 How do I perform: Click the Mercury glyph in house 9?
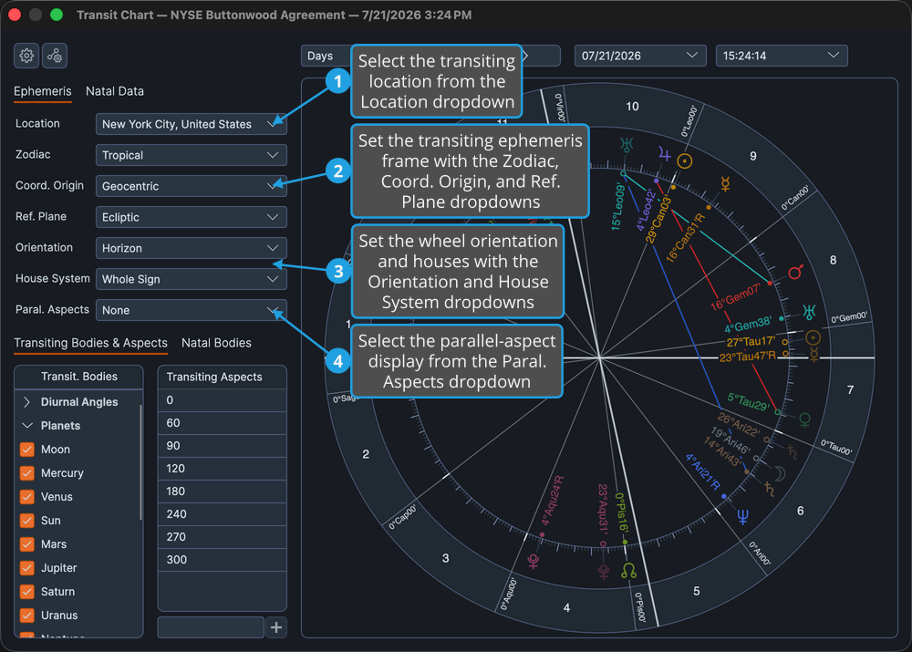725,184
